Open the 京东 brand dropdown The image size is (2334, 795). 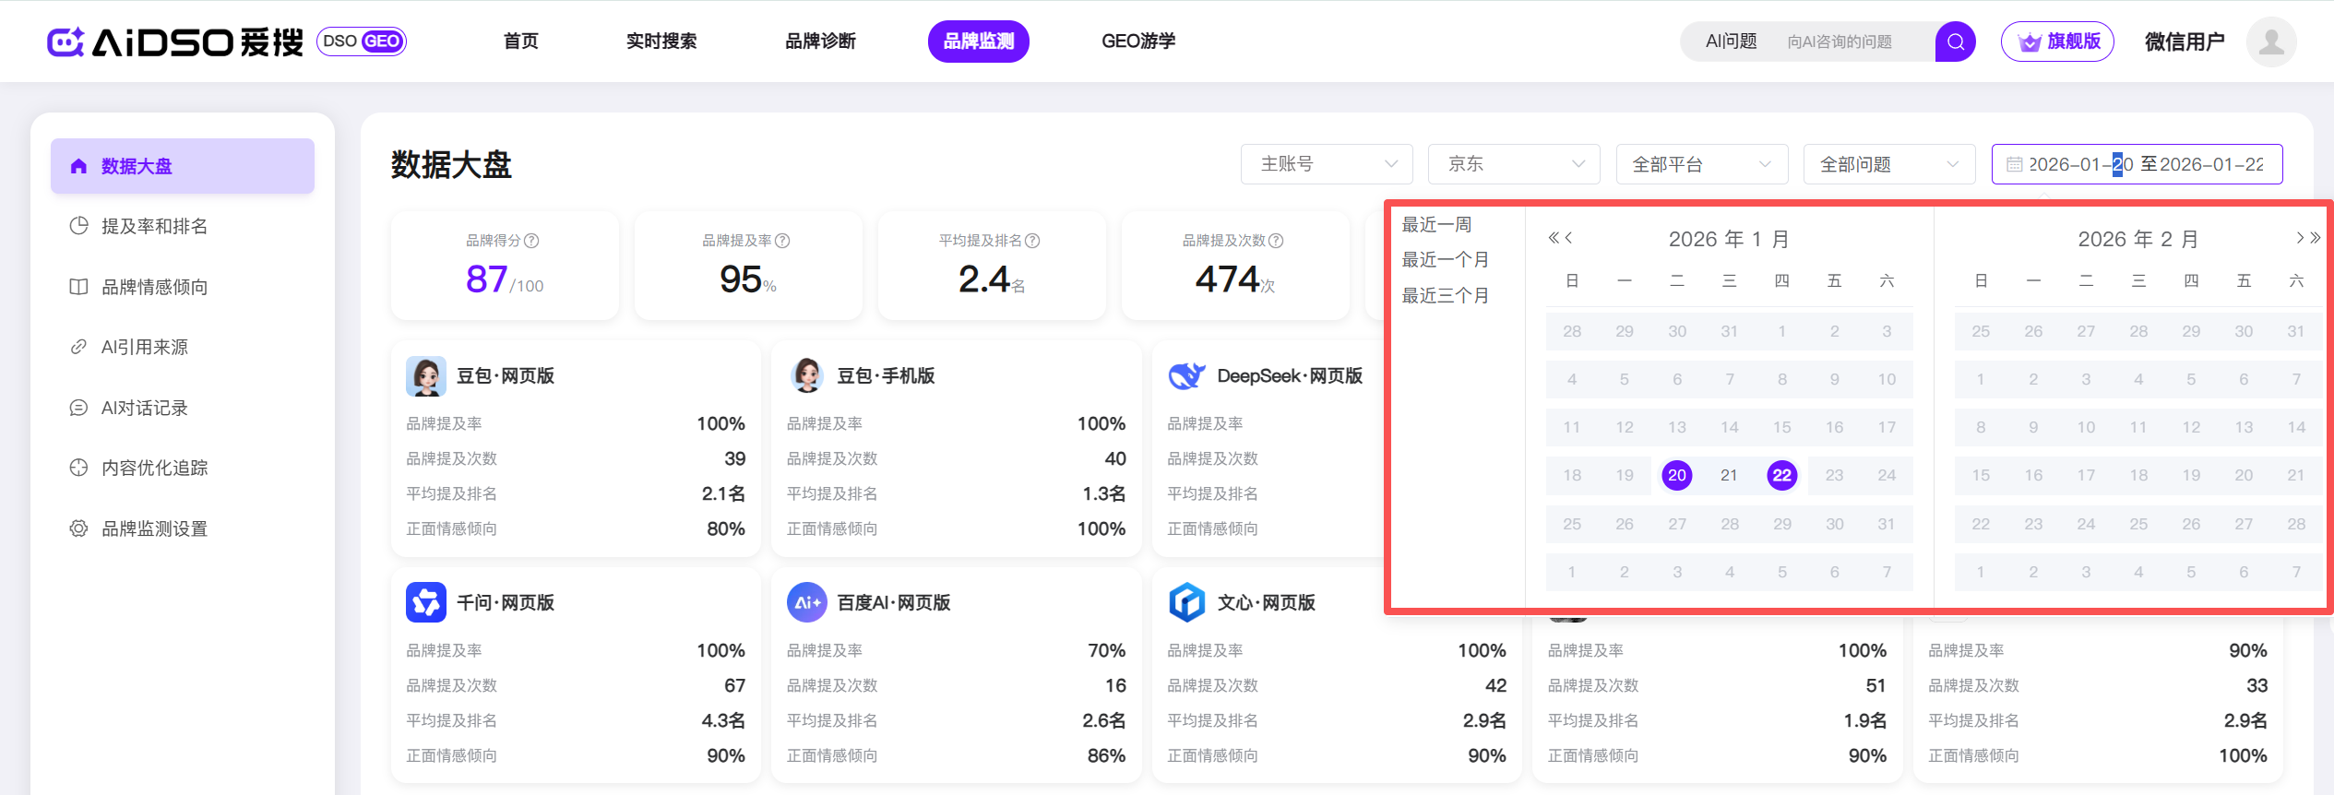click(1513, 164)
